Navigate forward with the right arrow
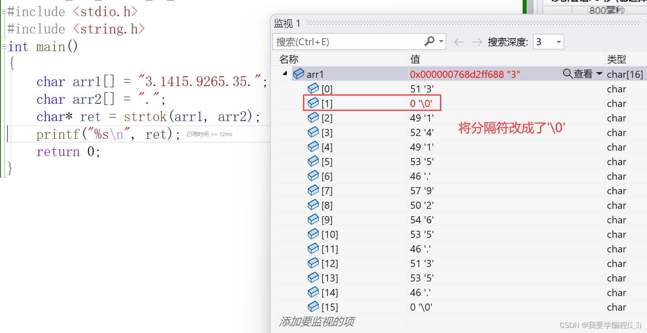The height and width of the screenshot is (333, 647). point(477,42)
